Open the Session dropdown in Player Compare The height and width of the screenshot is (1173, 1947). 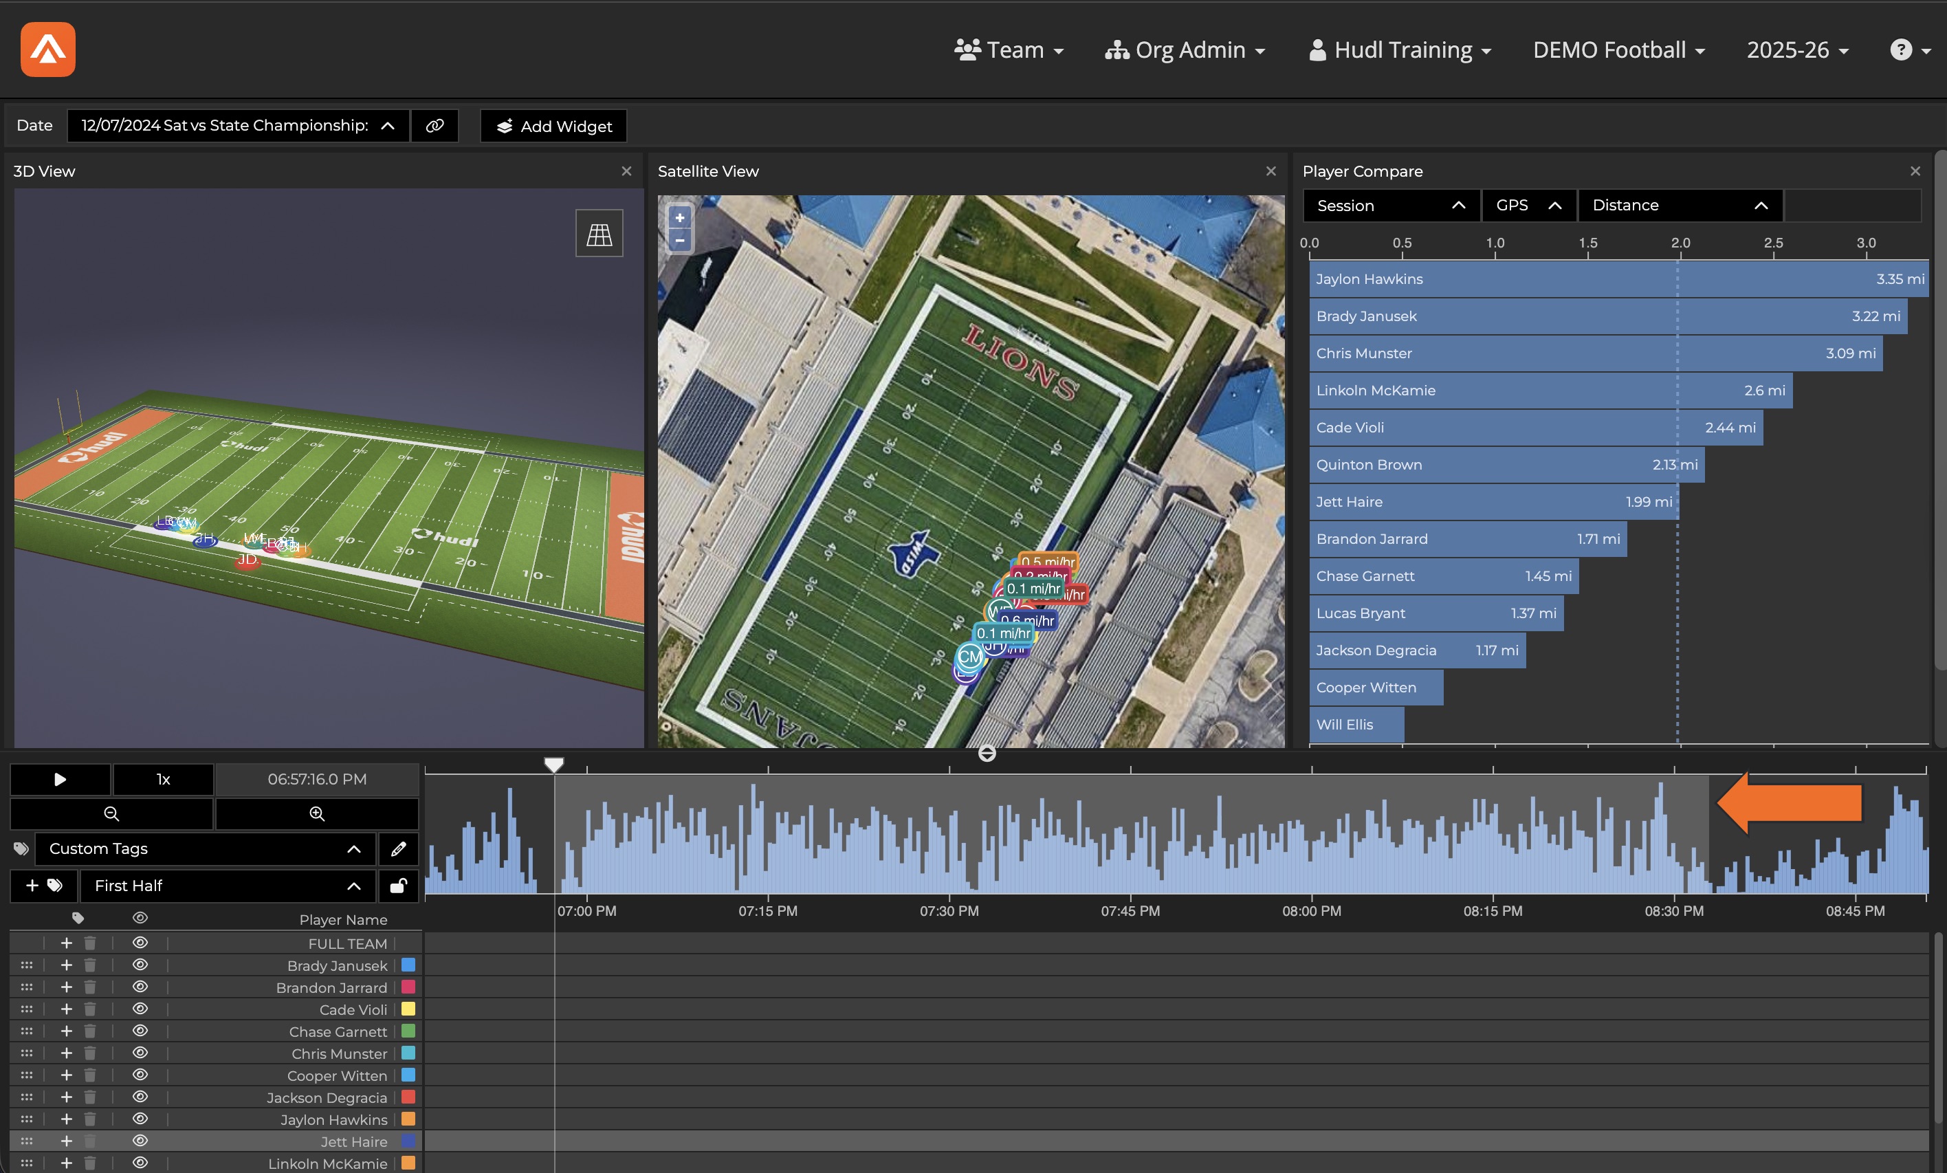point(1391,206)
